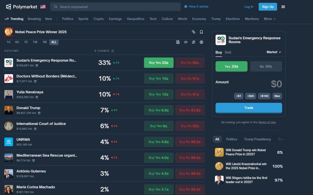Select the Trump Presidency related tab
313x195 pixels.
(257, 139)
